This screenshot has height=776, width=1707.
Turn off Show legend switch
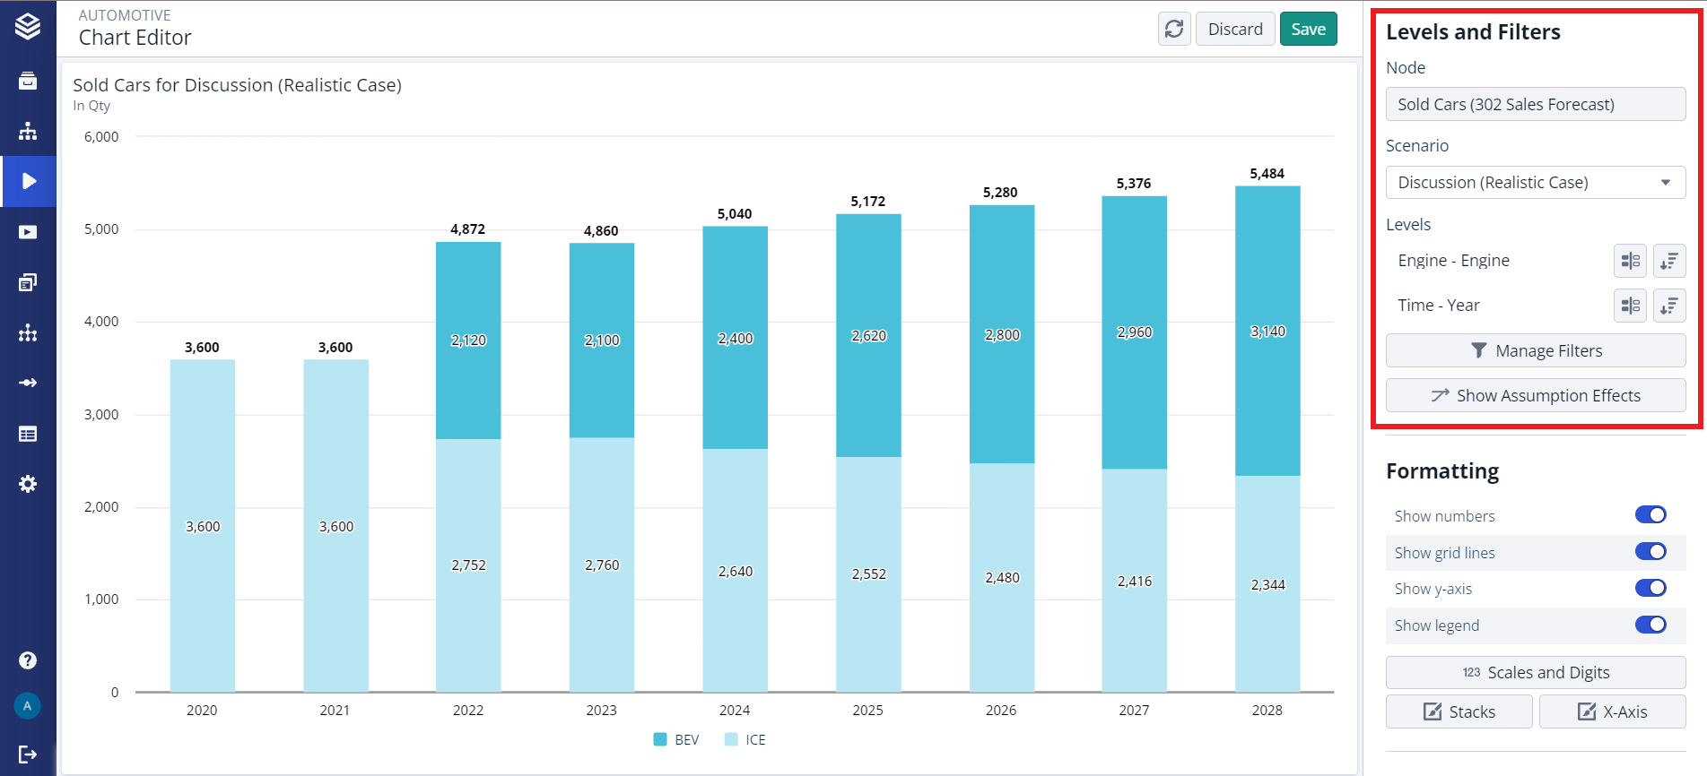[x=1650, y=625]
